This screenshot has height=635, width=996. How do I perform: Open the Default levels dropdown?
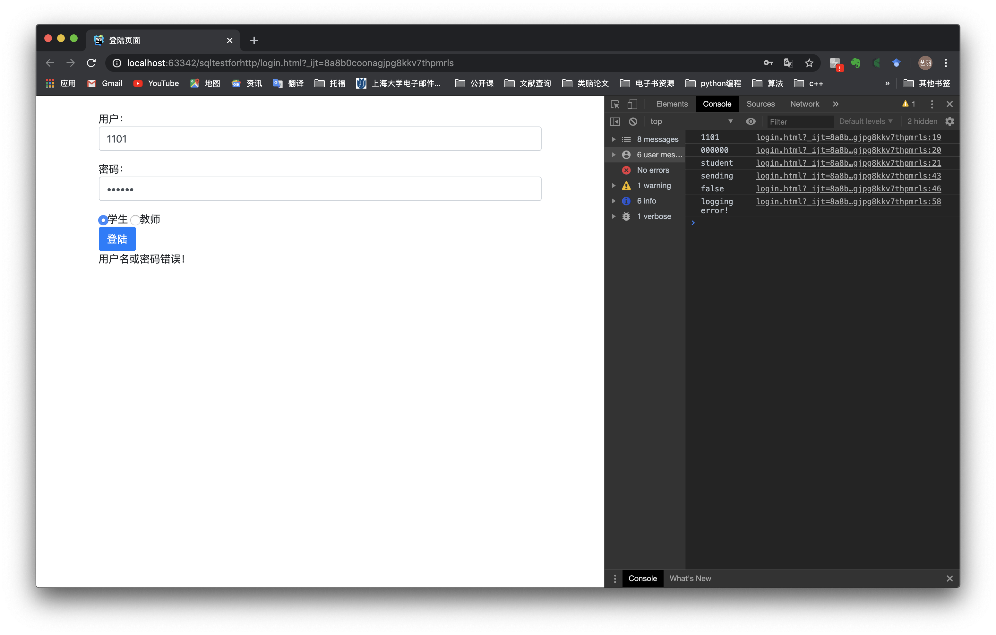pyautogui.click(x=865, y=122)
